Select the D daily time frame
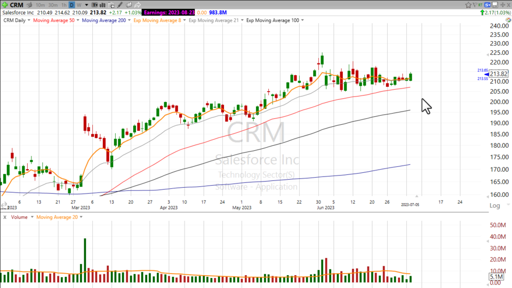Image resolution: width=512 pixels, height=288 pixels. pos(72,5)
